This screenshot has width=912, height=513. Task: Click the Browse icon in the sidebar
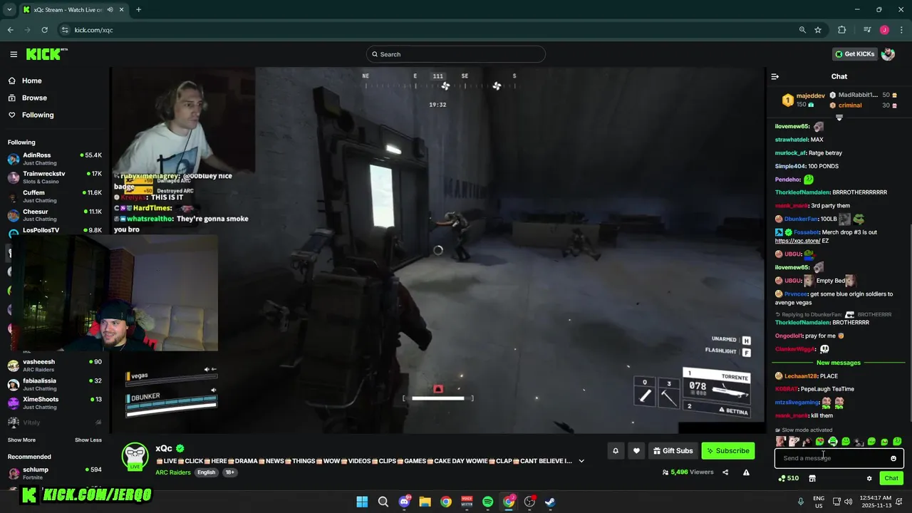coord(12,98)
